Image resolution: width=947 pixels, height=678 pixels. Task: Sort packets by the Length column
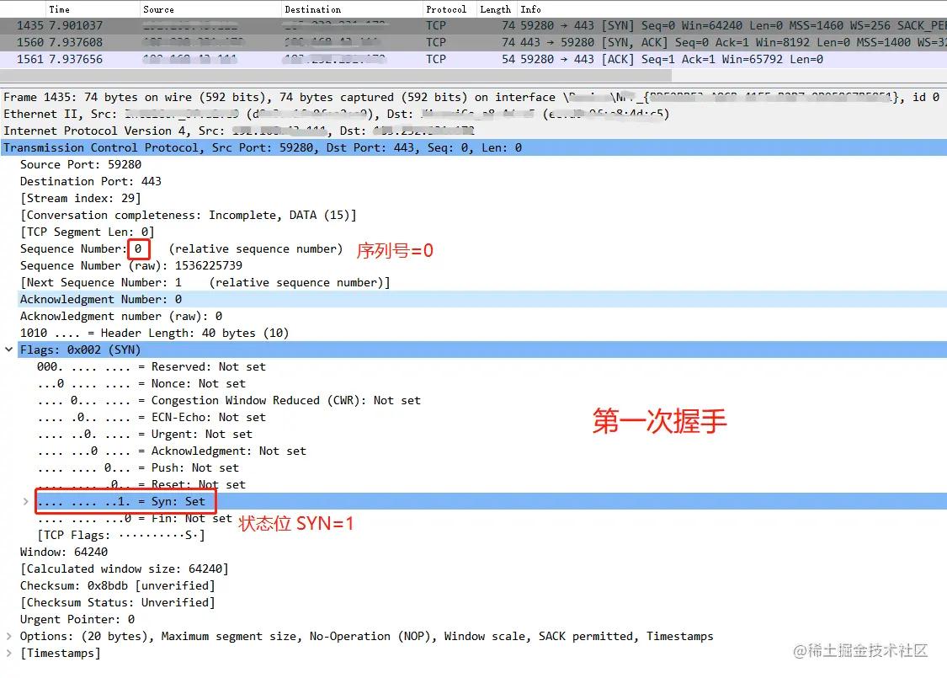[495, 9]
